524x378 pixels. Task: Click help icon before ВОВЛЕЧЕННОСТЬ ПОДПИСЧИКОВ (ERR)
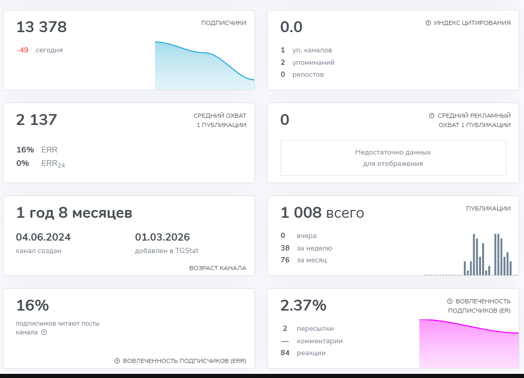[x=117, y=361]
